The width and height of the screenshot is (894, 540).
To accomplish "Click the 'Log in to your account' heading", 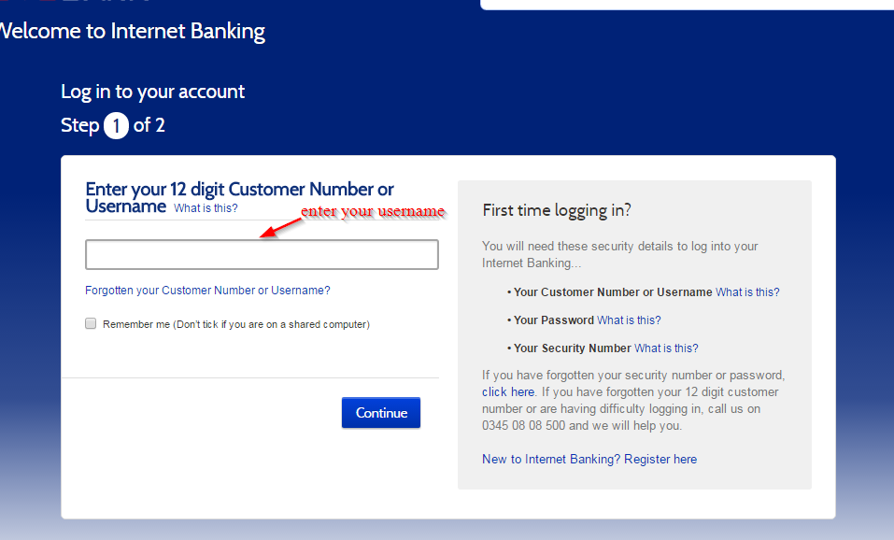I will tap(153, 92).
